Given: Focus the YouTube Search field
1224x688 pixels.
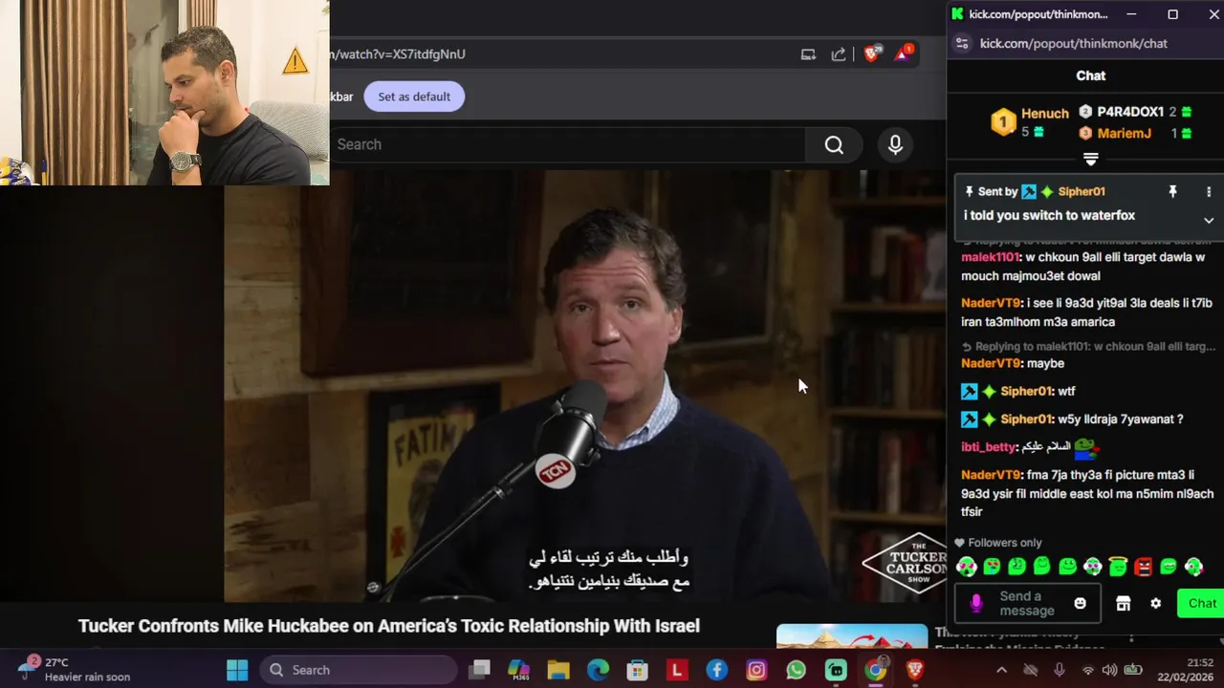Looking at the screenshot, I should pyautogui.click(x=569, y=145).
